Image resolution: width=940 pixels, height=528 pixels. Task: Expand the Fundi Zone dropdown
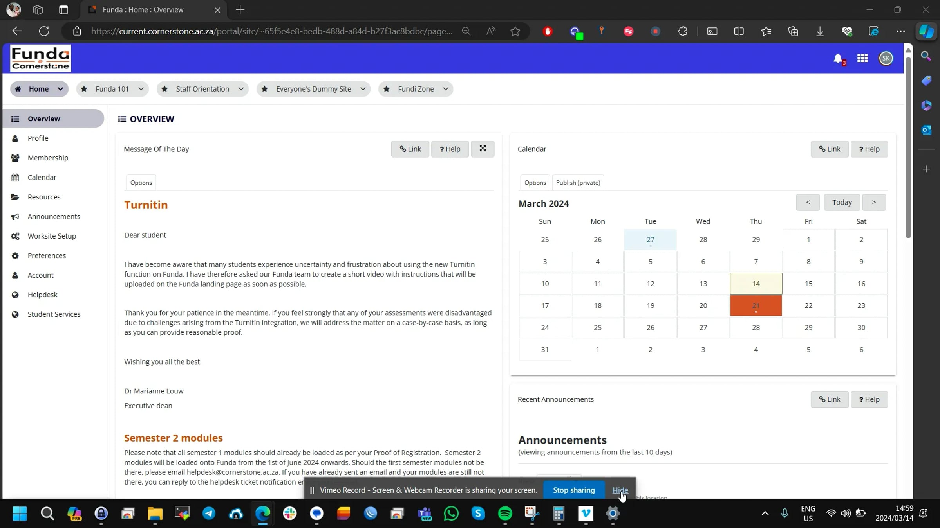[445, 89]
